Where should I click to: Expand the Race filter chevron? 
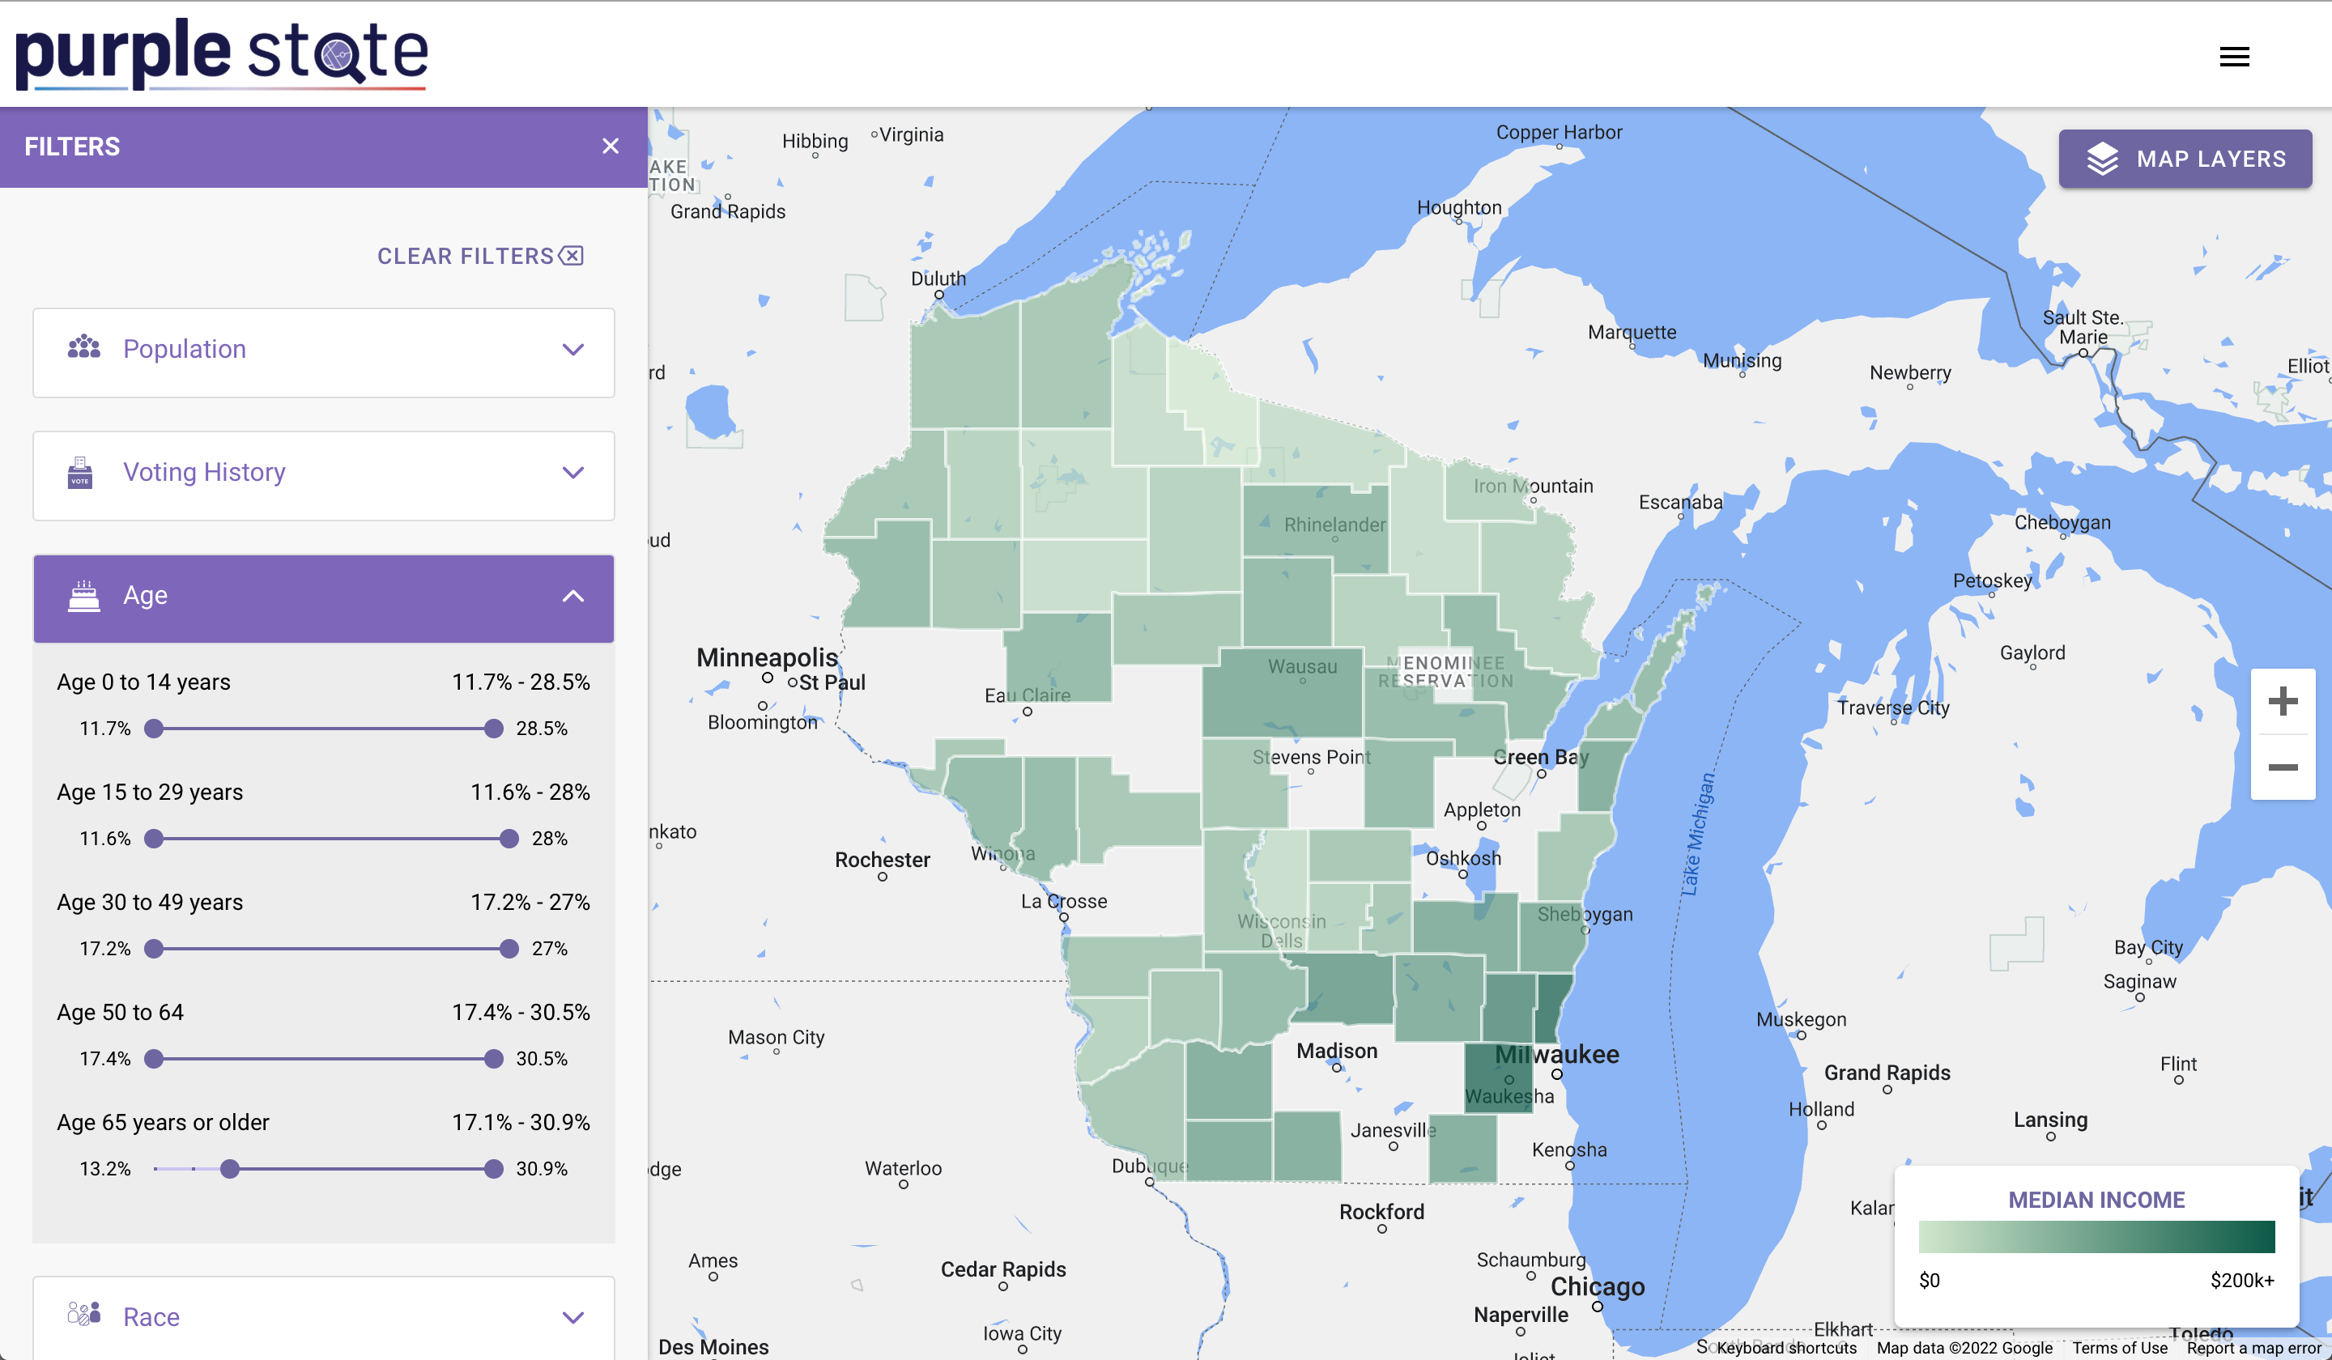[x=572, y=1316]
